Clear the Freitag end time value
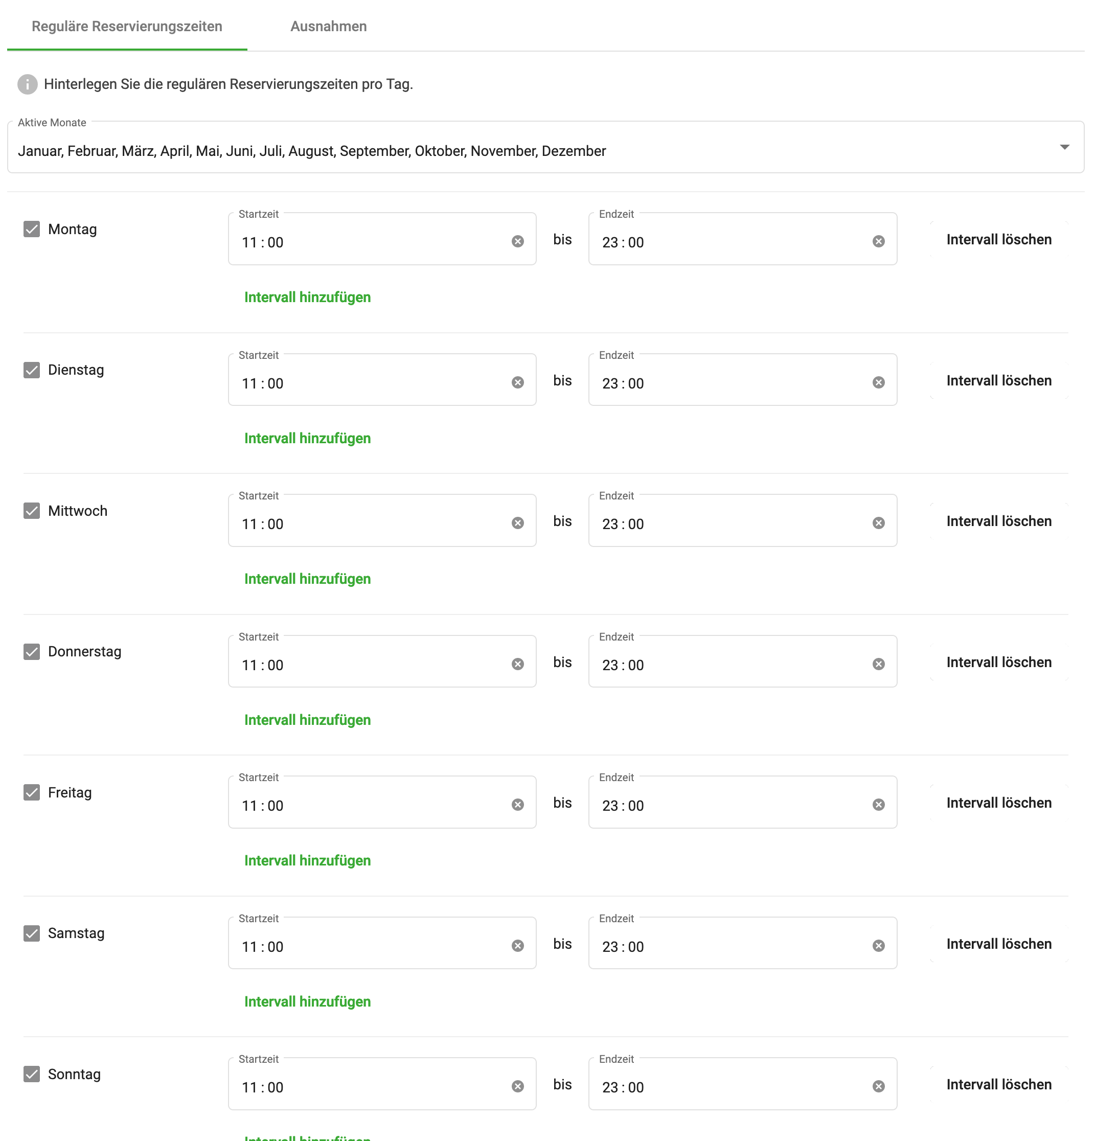This screenshot has width=1095, height=1141. (x=878, y=805)
